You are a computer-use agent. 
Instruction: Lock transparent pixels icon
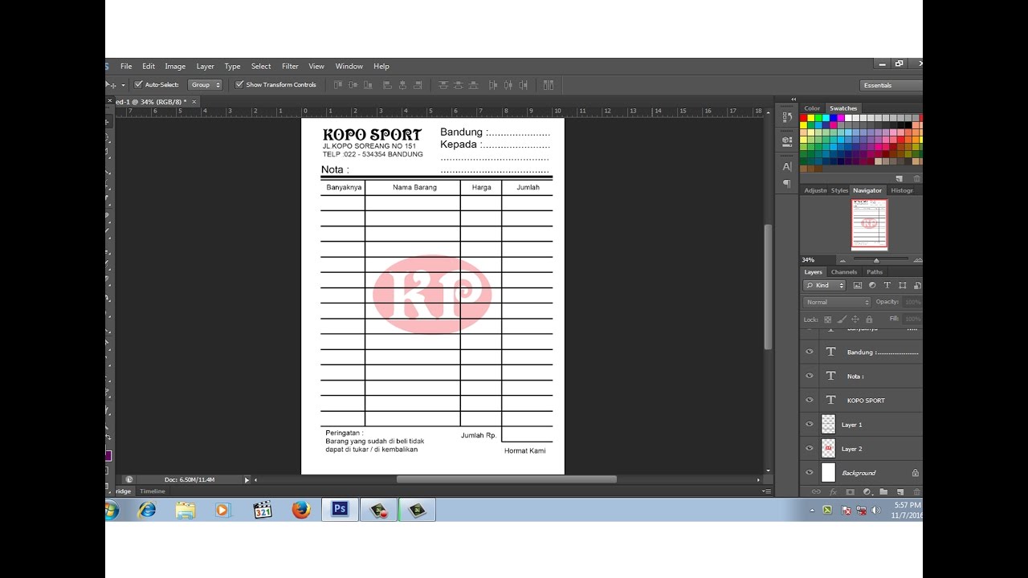[x=828, y=320]
